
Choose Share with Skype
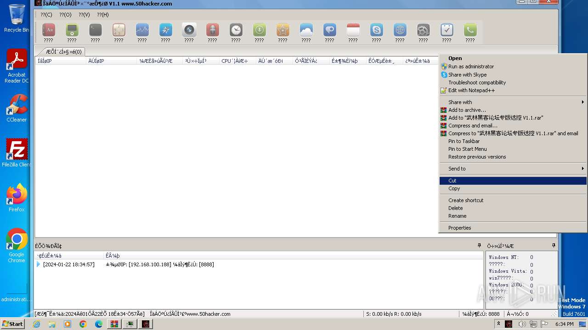pyautogui.click(x=513, y=75)
